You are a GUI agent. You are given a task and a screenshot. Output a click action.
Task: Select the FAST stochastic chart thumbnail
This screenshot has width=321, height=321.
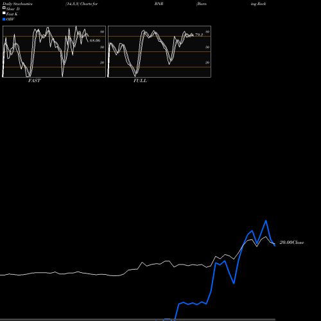[54, 51]
